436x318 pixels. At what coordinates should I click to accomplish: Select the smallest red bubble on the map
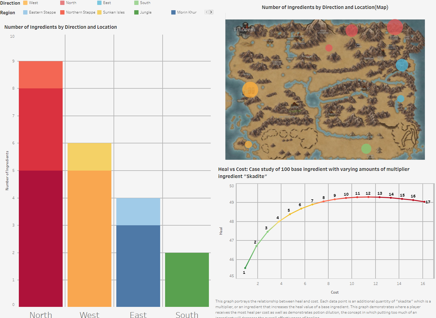(329, 48)
